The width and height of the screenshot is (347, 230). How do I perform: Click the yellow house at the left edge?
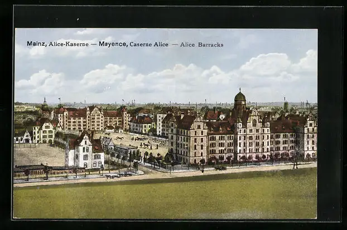(x=44, y=132)
